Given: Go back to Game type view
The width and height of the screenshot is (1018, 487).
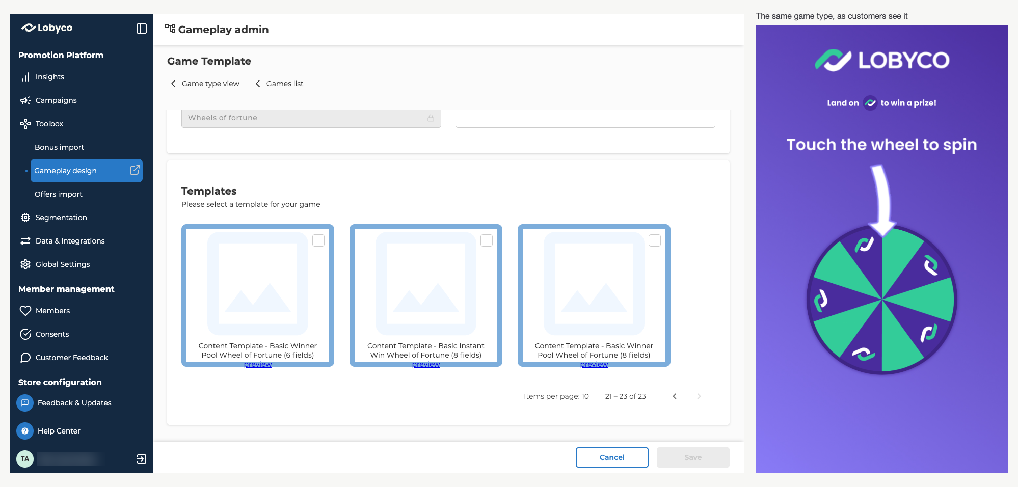Looking at the screenshot, I should (205, 84).
